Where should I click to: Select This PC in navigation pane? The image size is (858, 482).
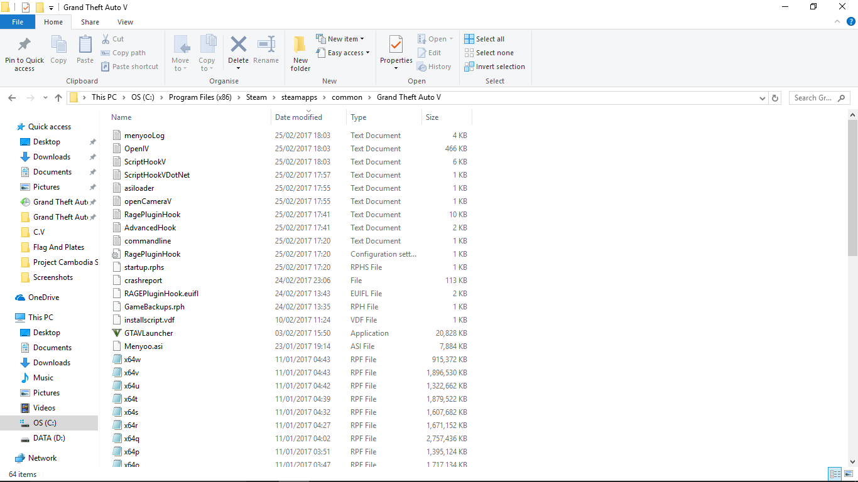coord(40,318)
